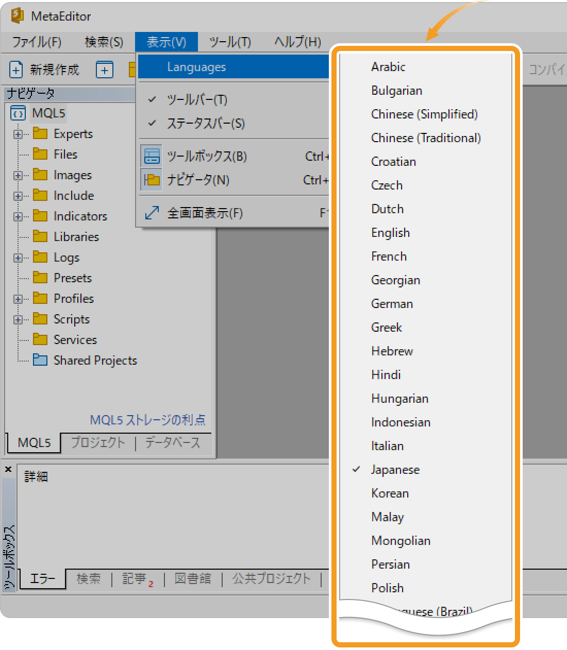Image resolution: width=567 pixels, height=650 pixels.
Task: Select German from the language list
Action: tap(425, 304)
